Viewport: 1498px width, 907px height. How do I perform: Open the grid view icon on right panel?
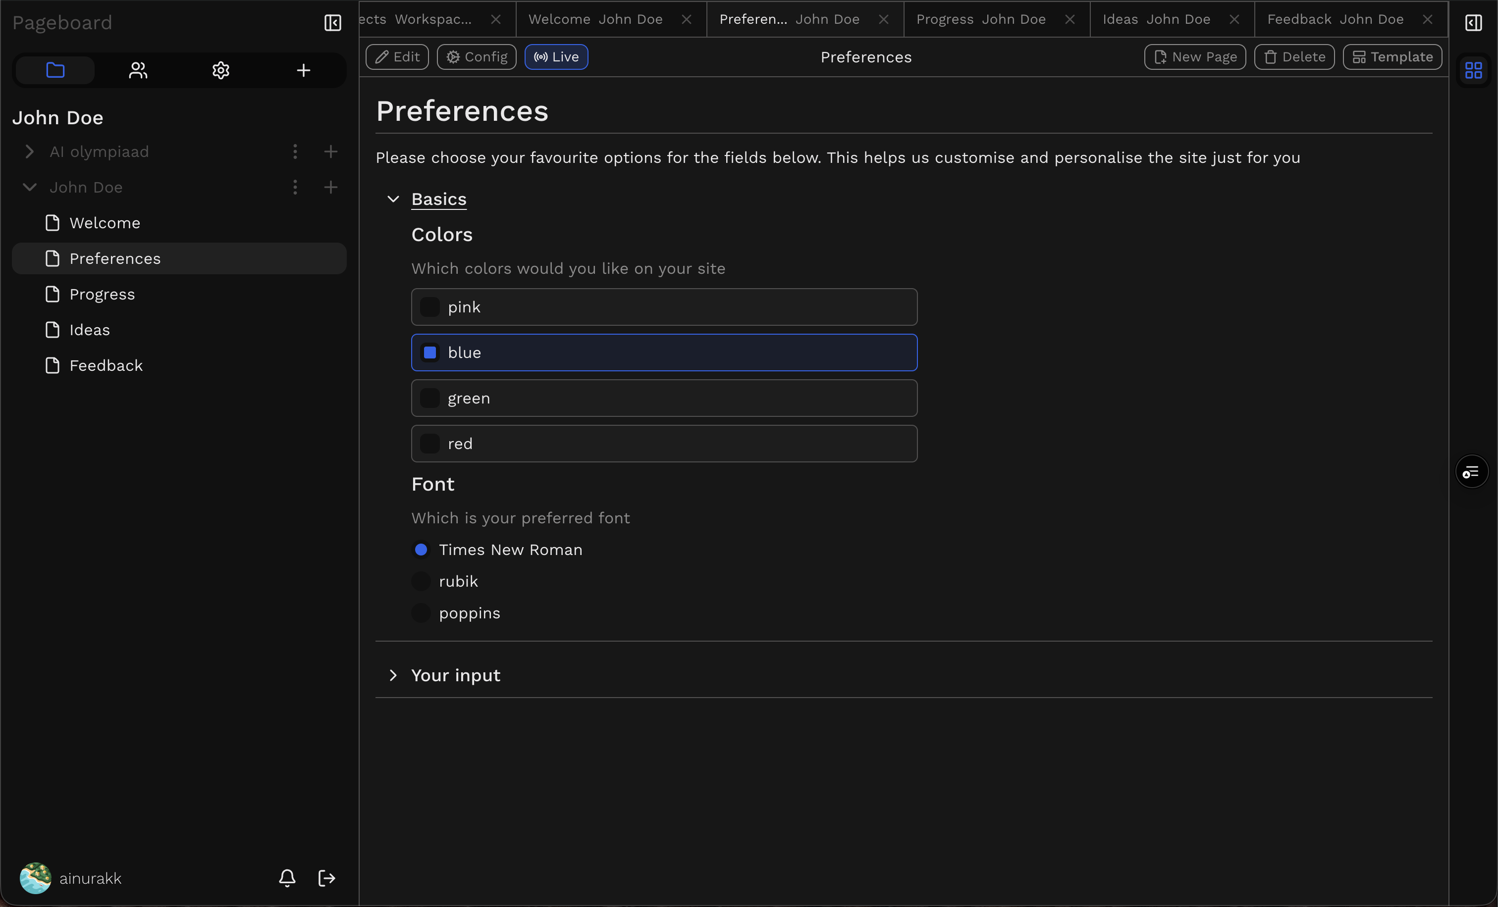point(1473,70)
